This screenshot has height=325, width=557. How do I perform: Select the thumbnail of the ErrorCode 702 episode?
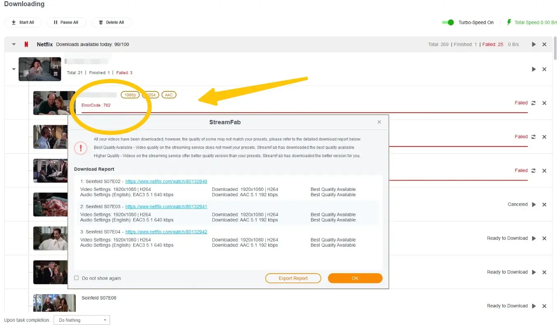(54, 103)
